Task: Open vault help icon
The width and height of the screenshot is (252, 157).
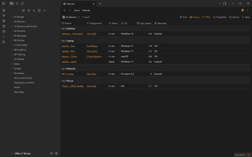Action: (51, 153)
